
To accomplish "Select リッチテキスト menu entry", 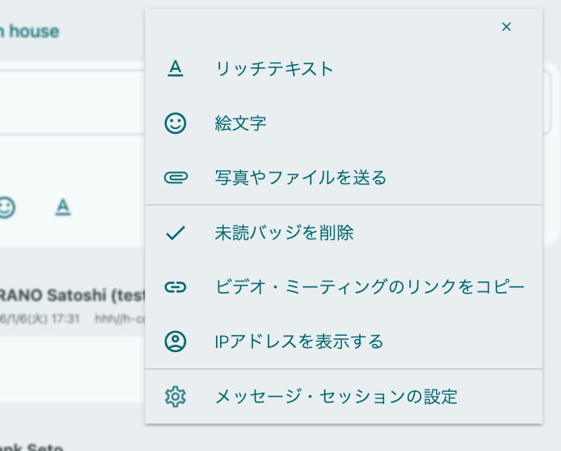I will coord(274,69).
